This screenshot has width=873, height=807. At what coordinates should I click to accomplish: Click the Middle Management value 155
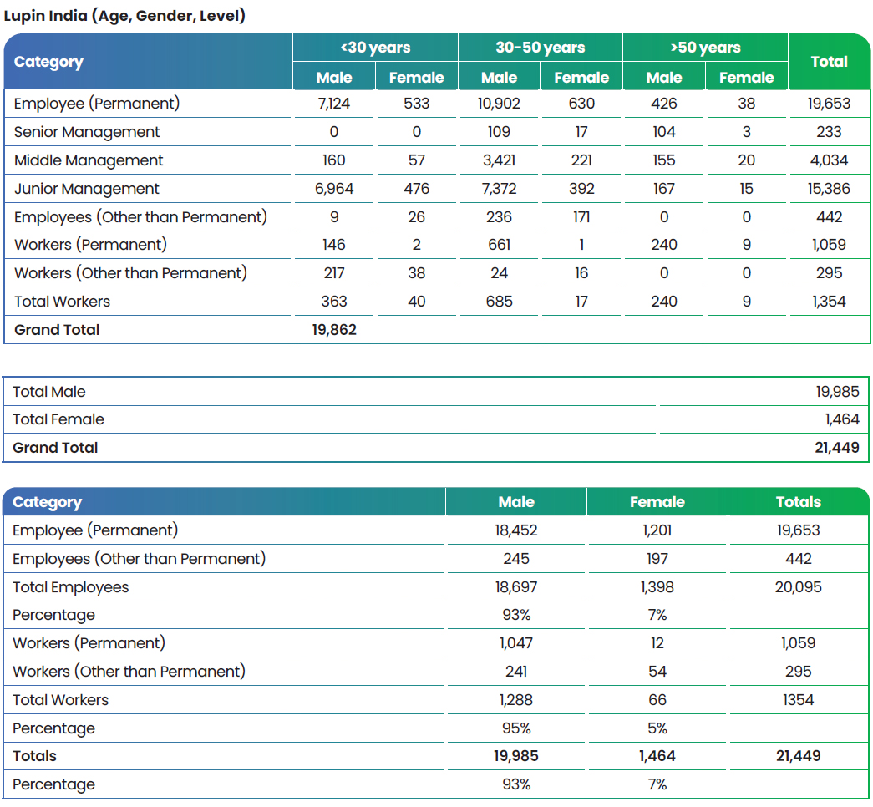664,160
